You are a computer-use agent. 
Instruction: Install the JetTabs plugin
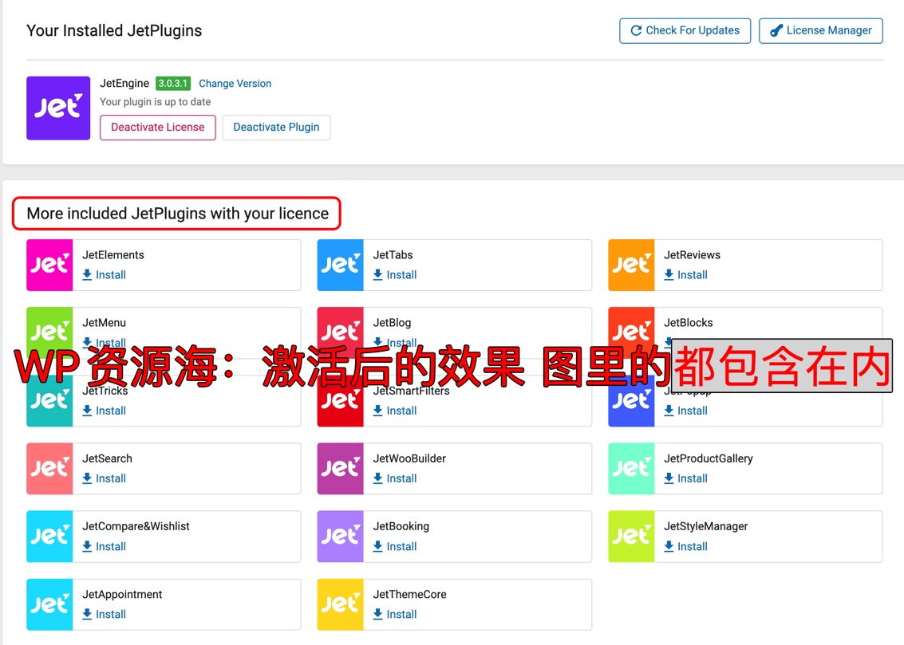click(395, 275)
